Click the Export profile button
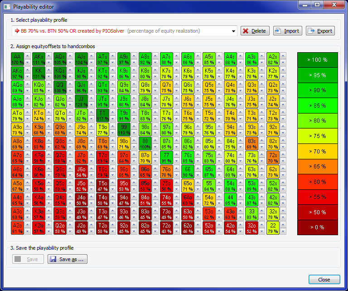 click(x=320, y=31)
